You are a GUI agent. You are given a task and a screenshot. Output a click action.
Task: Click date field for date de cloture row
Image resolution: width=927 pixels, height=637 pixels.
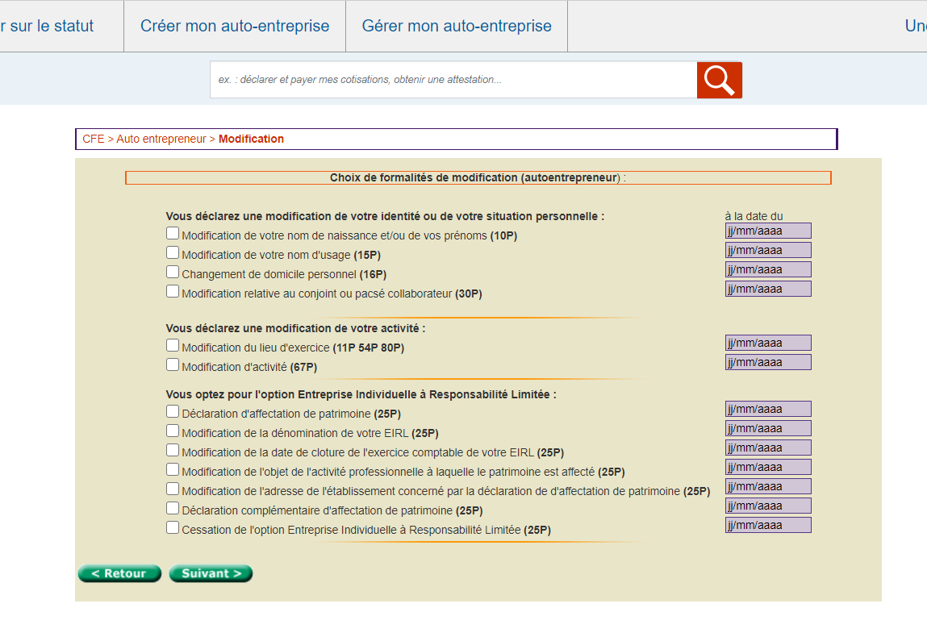tap(769, 448)
